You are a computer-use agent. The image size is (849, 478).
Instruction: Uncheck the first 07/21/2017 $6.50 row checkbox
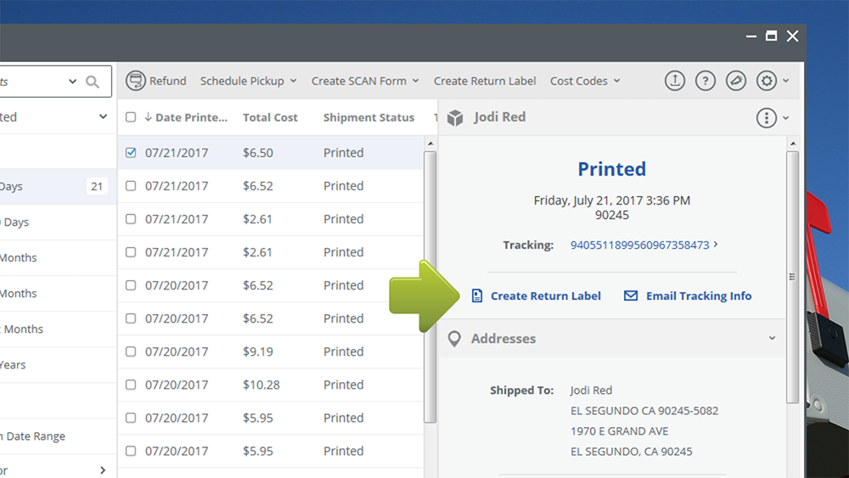click(131, 153)
